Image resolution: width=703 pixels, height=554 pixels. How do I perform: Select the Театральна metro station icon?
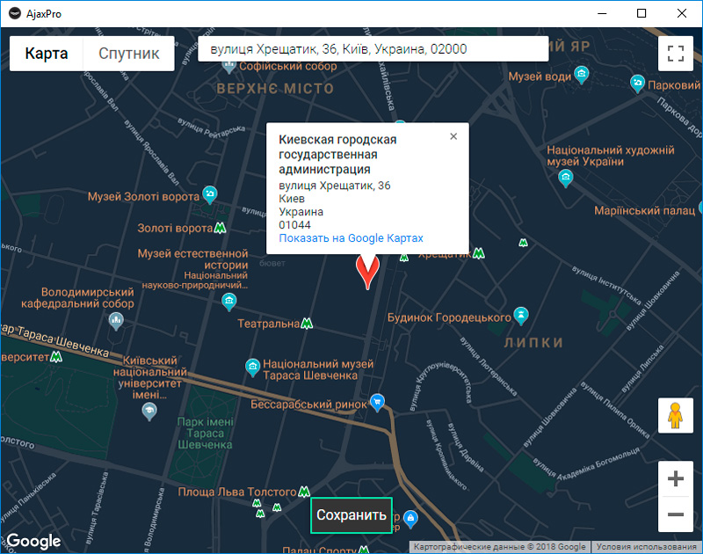coord(307,323)
